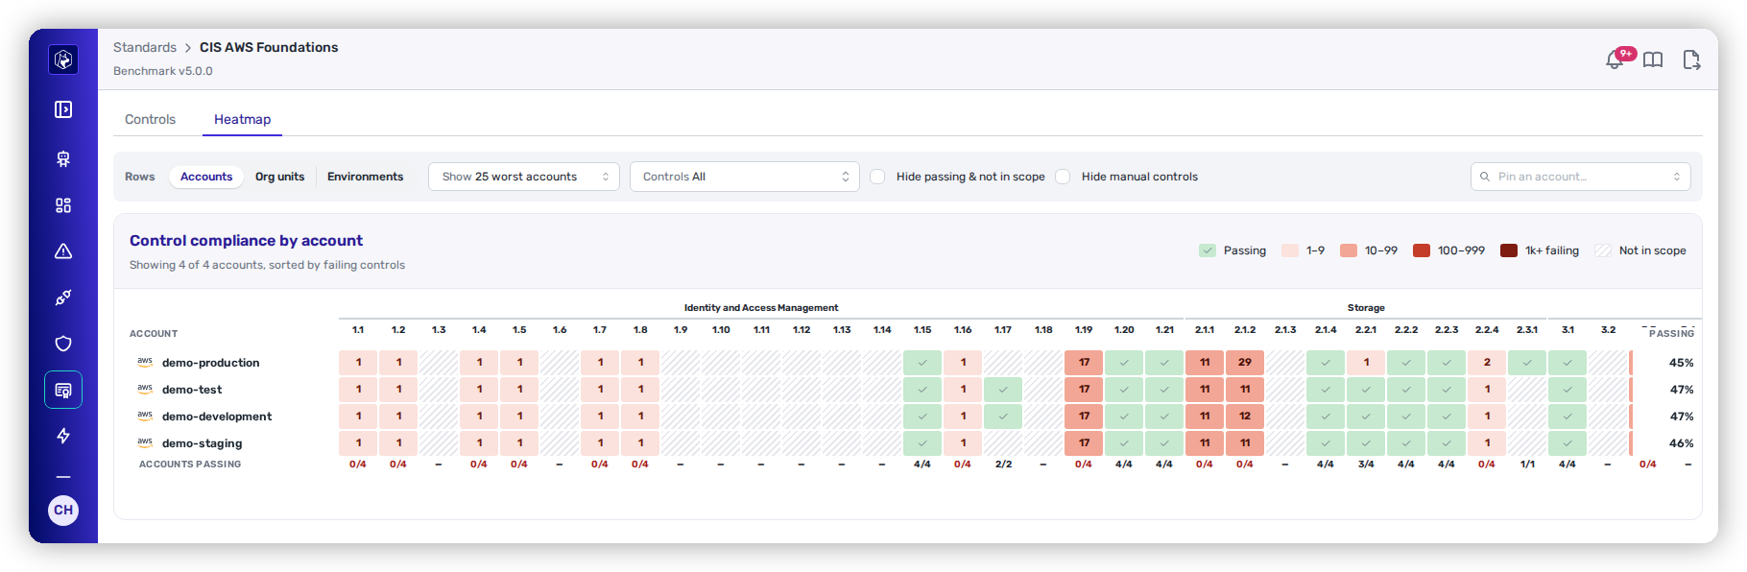Image resolution: width=1747 pixels, height=572 pixels.
Task: Open the shield security sidebar icon
Action: coord(63,344)
